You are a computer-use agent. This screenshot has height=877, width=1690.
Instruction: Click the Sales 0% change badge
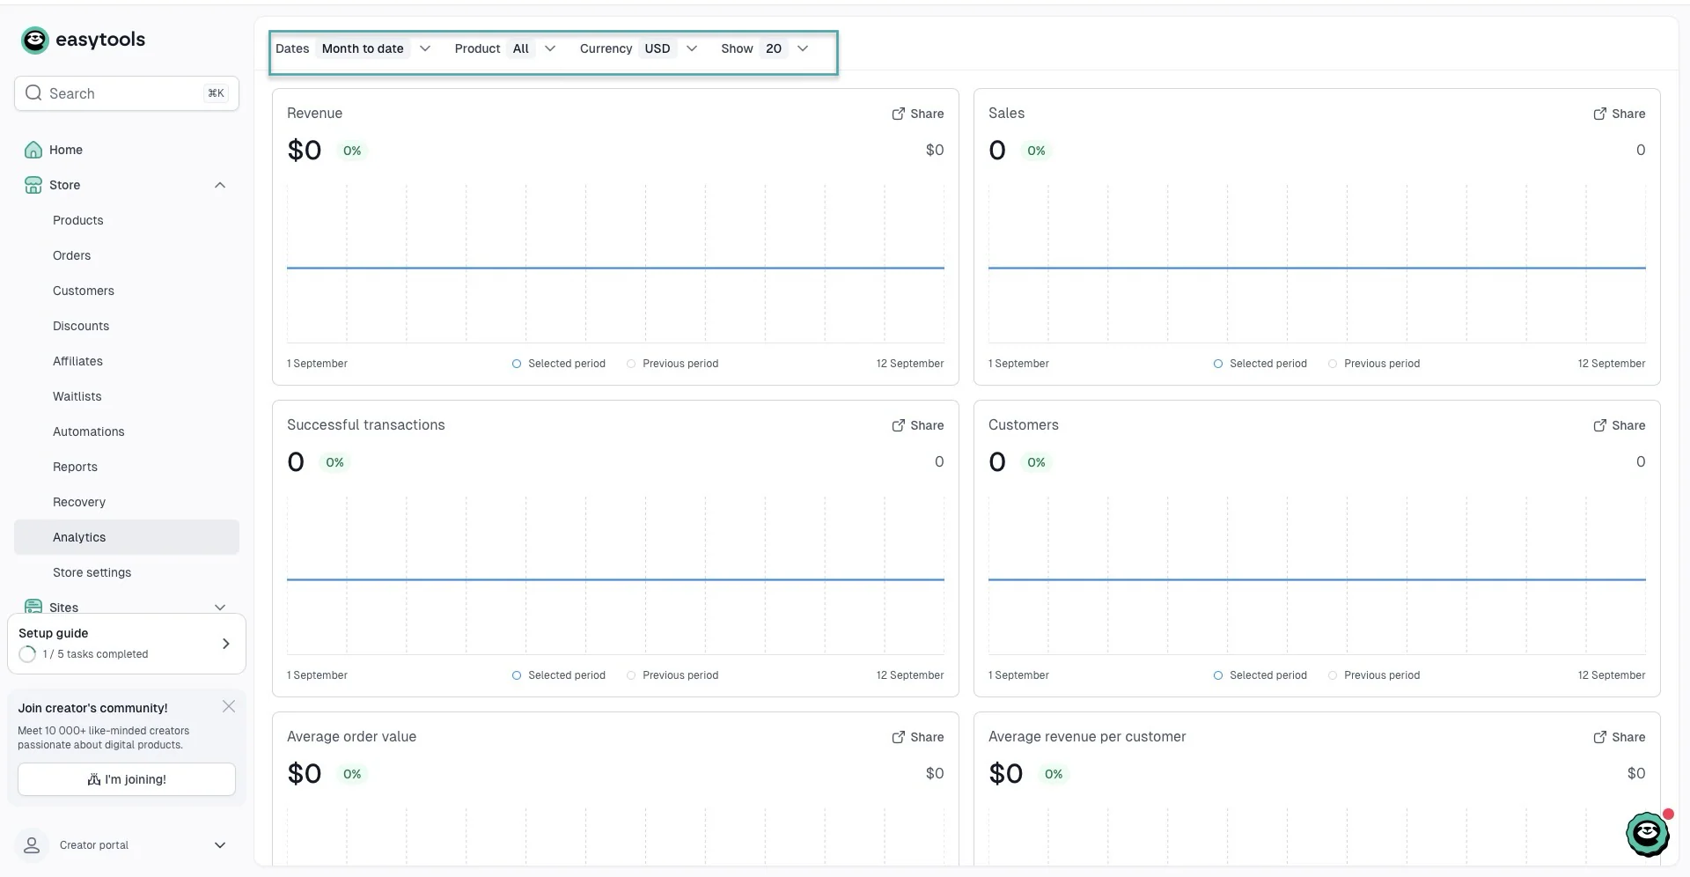[1036, 151]
